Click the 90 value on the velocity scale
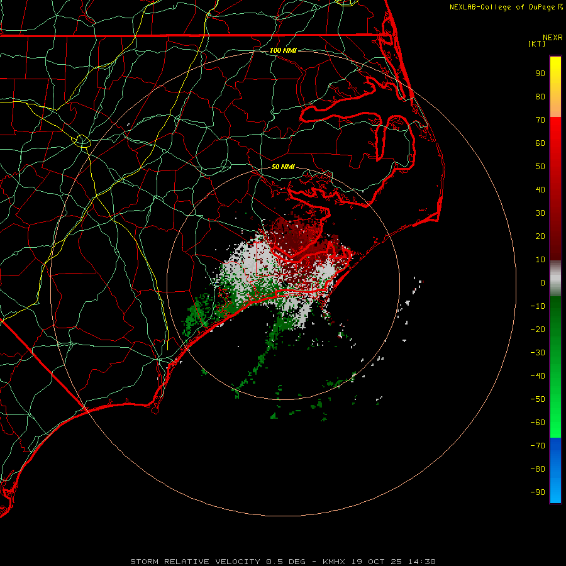 pos(540,74)
